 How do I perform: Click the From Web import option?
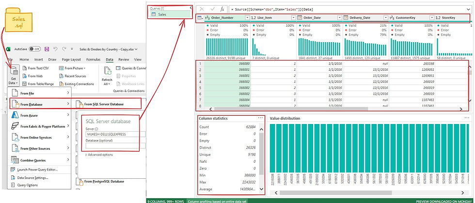[32, 76]
